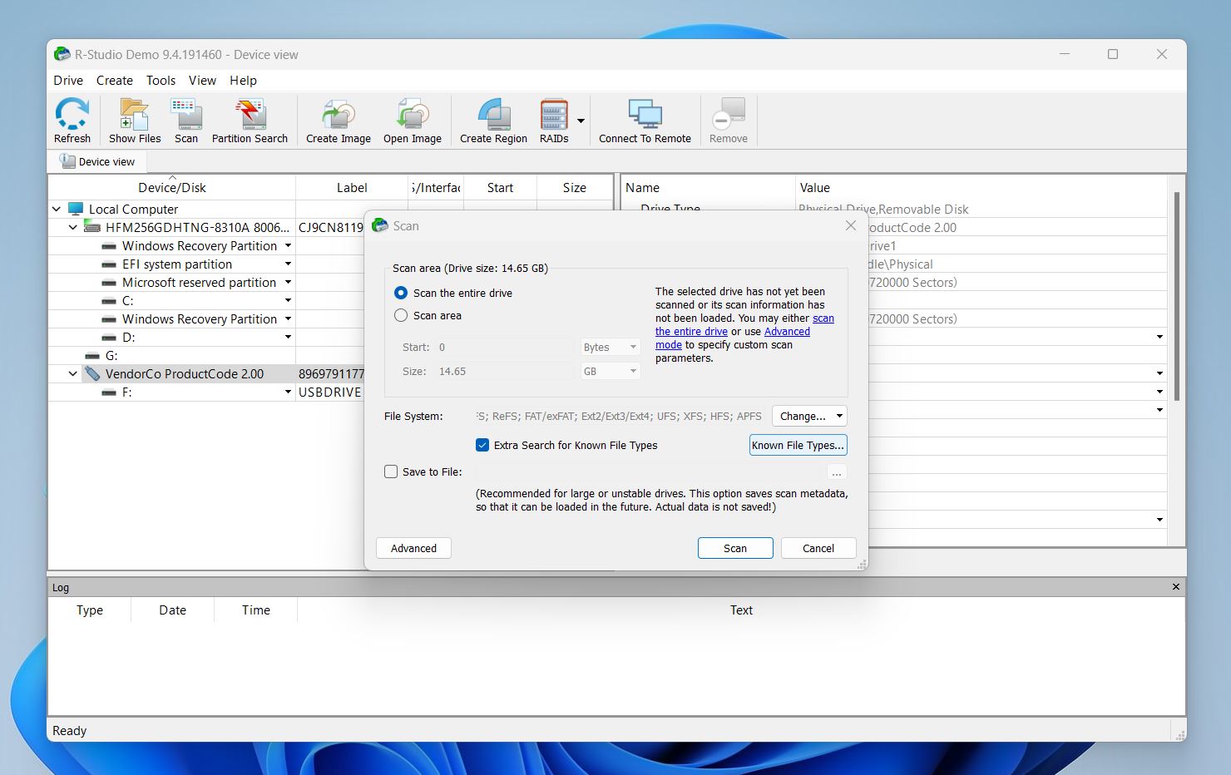Launch the Partition Search tool
This screenshot has height=775, width=1231.
[250, 119]
